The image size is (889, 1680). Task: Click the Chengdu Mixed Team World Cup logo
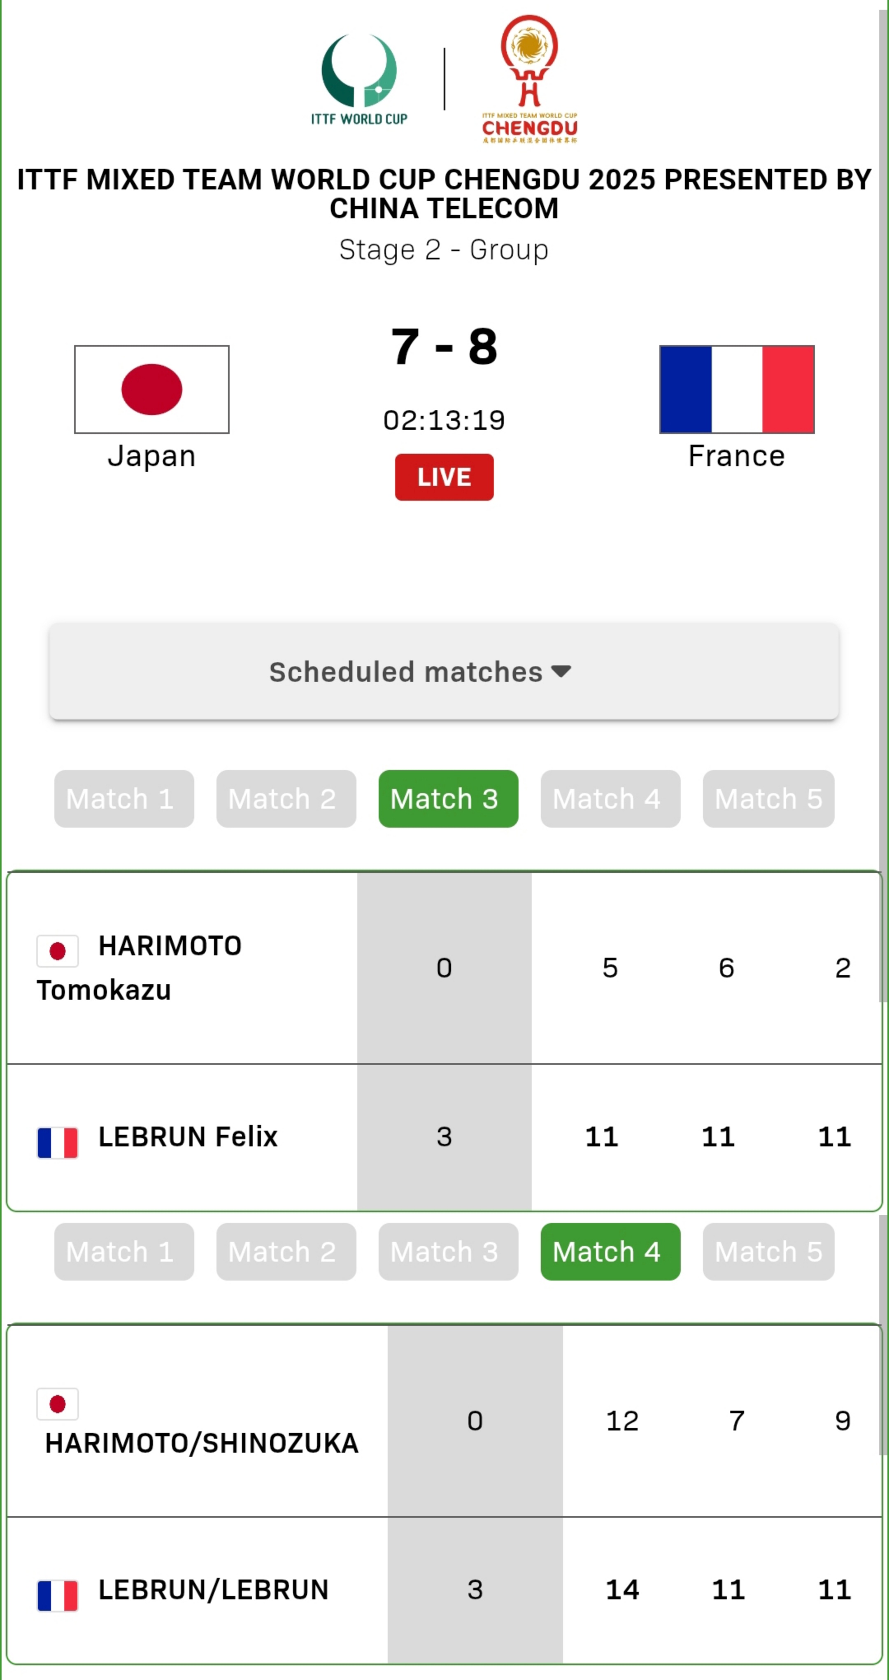click(529, 79)
